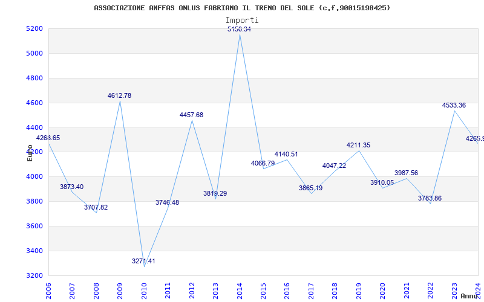Click the 2009 year tick label
Image resolution: width=484 pixels, height=302 pixels.
coord(120,291)
